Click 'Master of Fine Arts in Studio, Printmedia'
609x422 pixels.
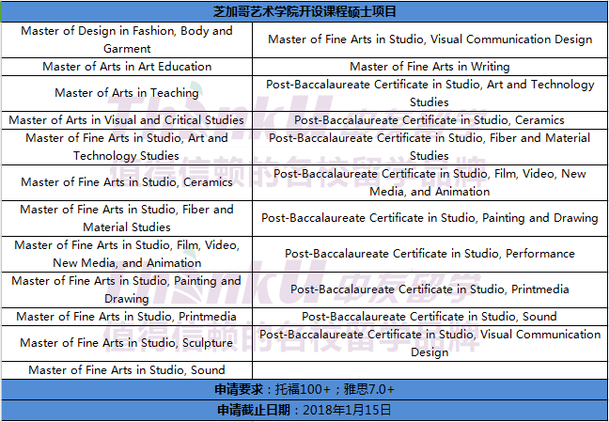[x=127, y=317]
